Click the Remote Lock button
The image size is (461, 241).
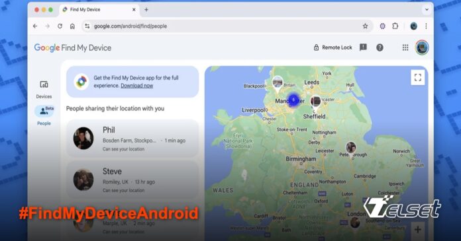pos(333,48)
